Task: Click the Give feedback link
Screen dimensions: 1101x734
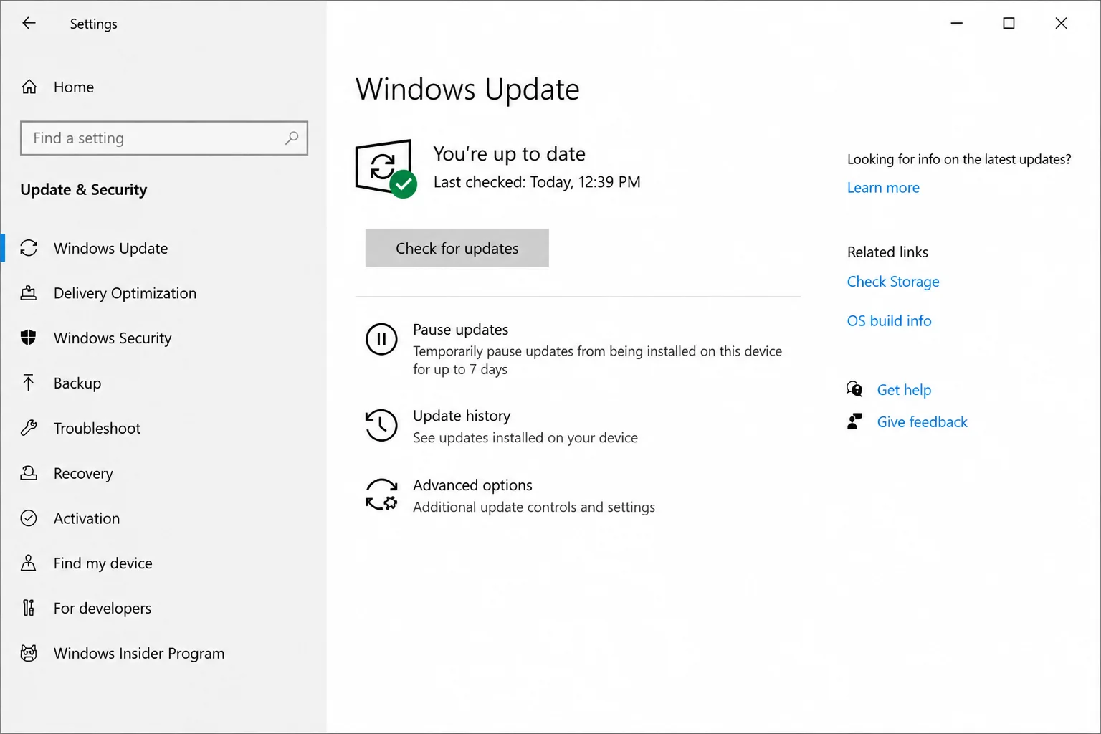Action: (x=922, y=421)
